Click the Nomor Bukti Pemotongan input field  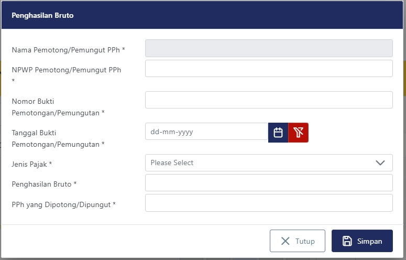[269, 100]
